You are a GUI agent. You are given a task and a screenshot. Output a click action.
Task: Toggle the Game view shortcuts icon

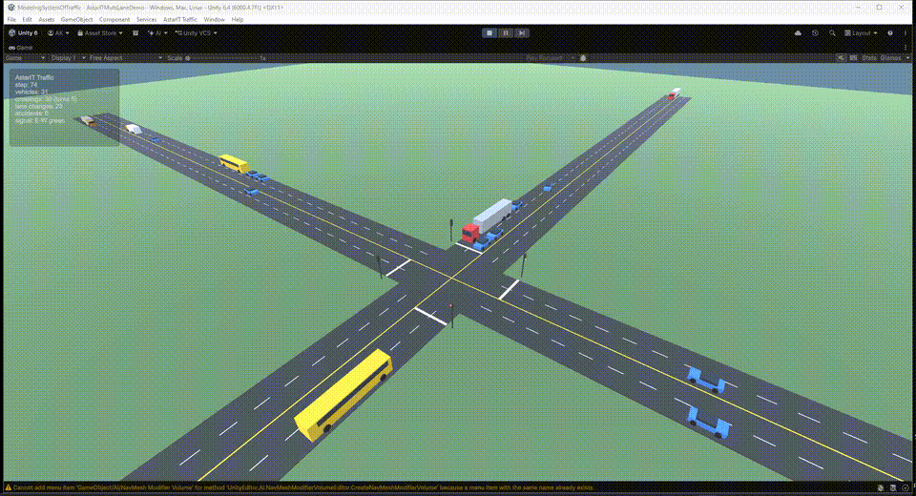click(853, 58)
